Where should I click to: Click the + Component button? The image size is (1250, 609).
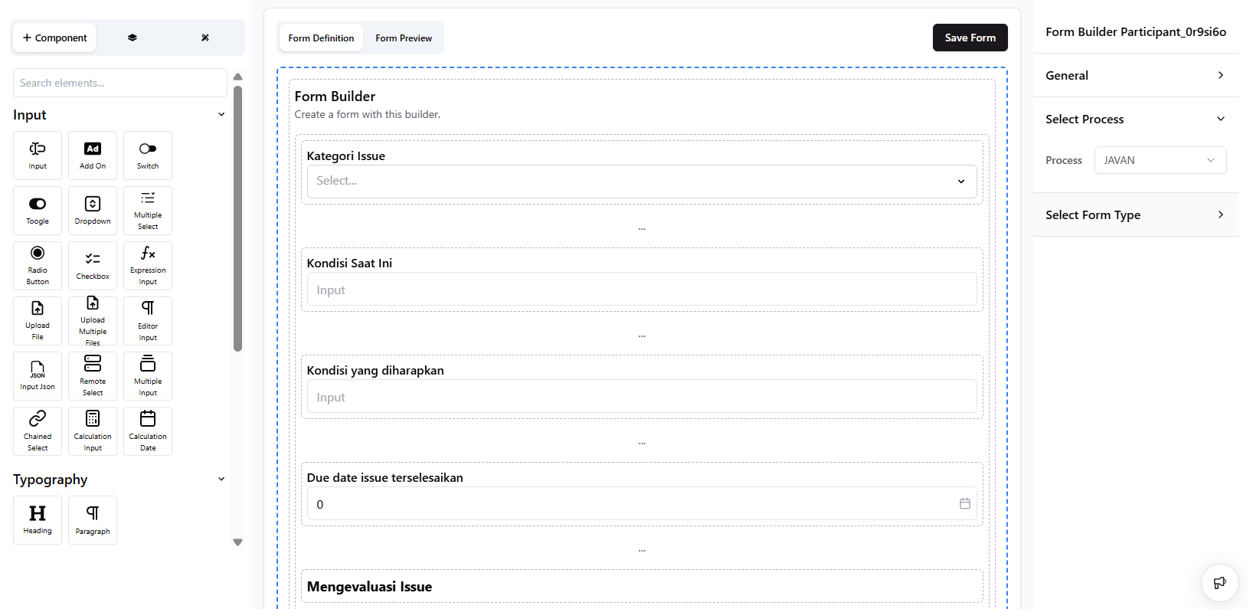pos(54,38)
